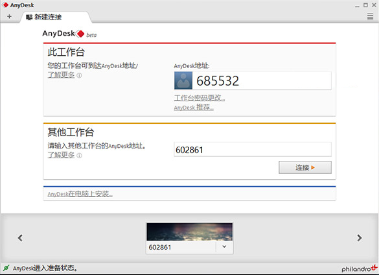Screen dimensions: 379x275
Task: Click the connection status icon in status bar
Action: 6,268
